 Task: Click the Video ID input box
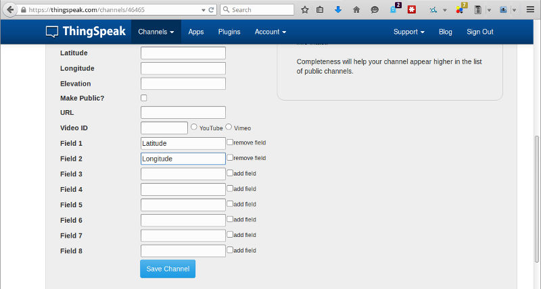point(164,128)
